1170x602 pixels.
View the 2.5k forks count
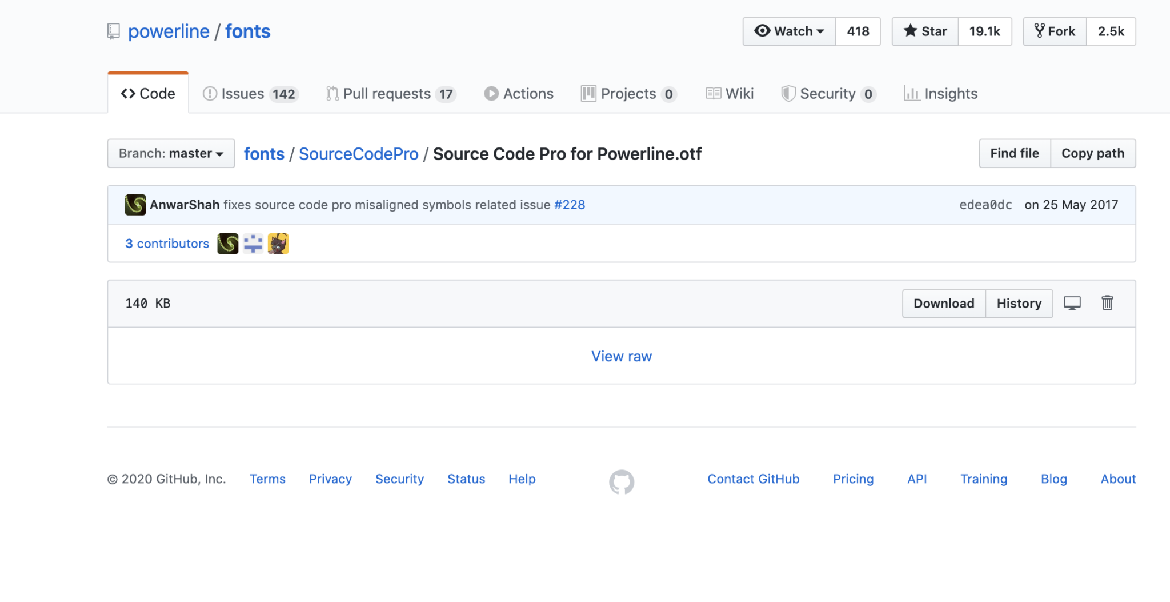[x=1111, y=31]
